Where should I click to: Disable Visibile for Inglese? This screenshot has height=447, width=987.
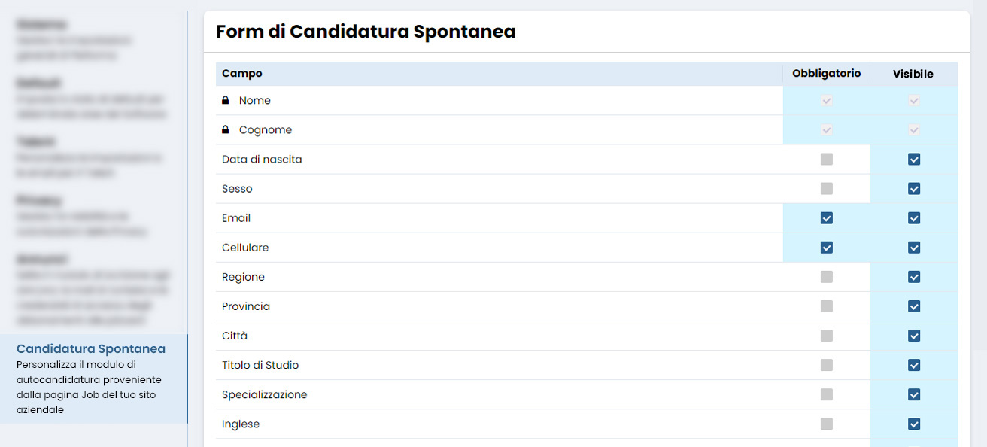[x=914, y=424]
